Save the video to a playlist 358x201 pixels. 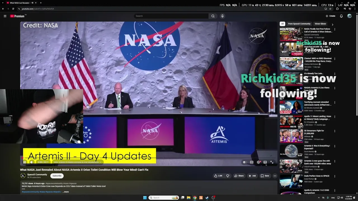265,176
